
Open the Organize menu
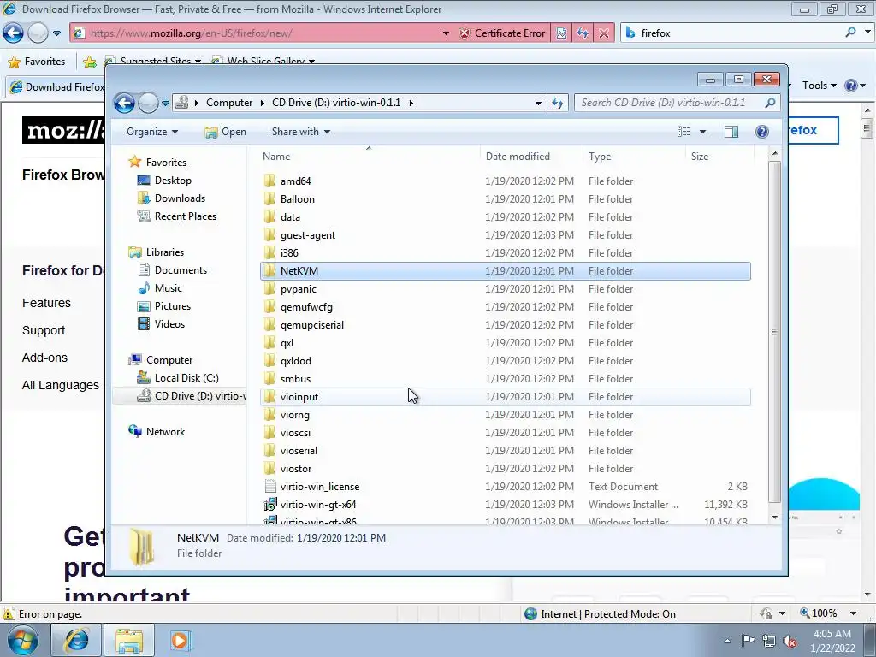[152, 132]
